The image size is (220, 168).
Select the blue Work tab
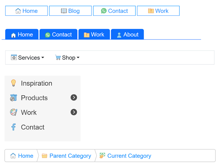94,35
